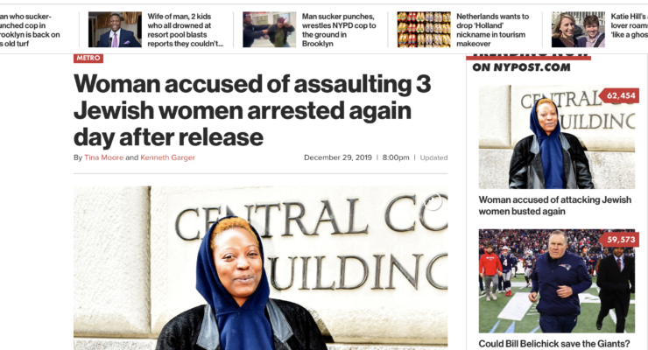Open trending story 'Woman accused of attacking Jewish women busted again'
The image size is (648, 350).
click(x=554, y=205)
